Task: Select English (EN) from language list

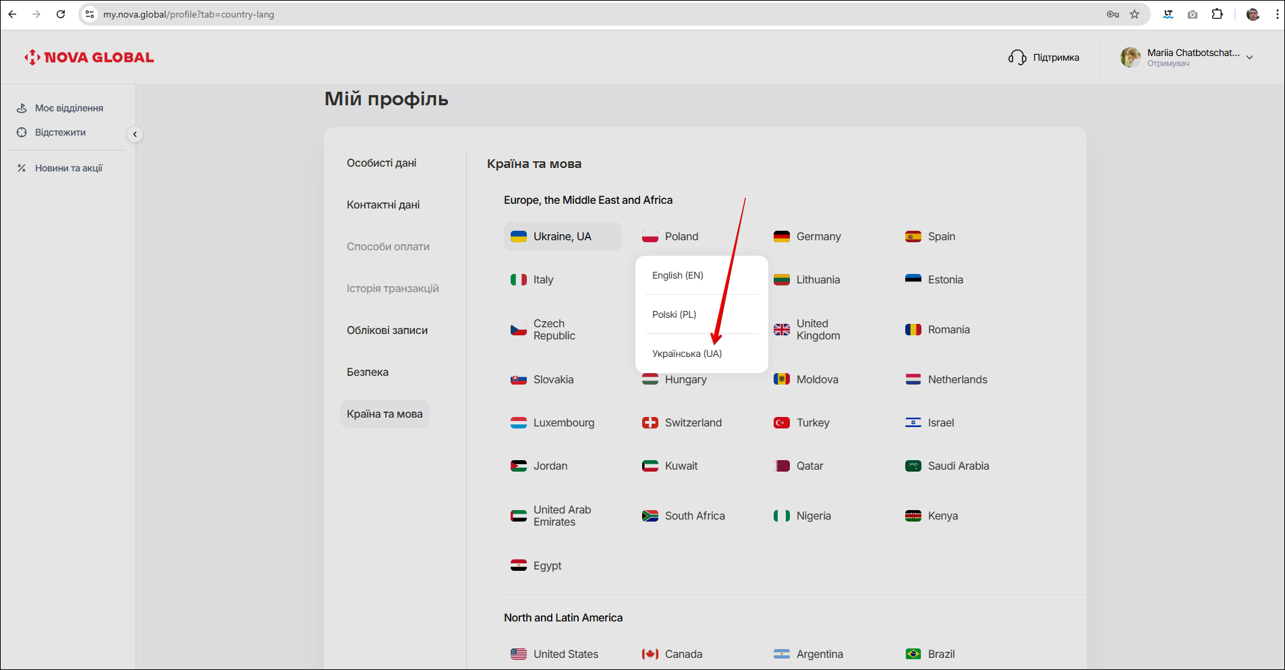Action: tap(677, 275)
